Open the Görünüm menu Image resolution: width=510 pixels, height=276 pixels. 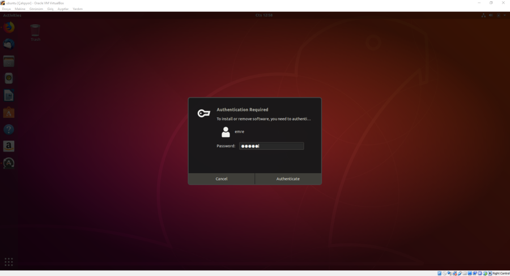36,9
